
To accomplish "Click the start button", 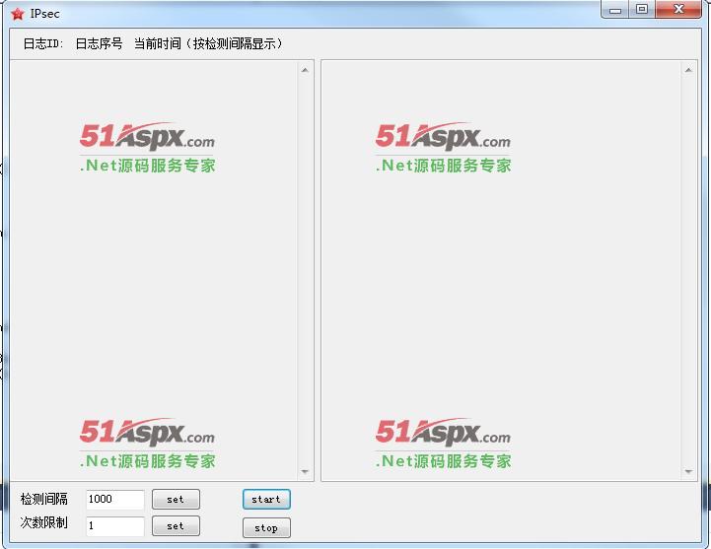I will tap(266, 500).
